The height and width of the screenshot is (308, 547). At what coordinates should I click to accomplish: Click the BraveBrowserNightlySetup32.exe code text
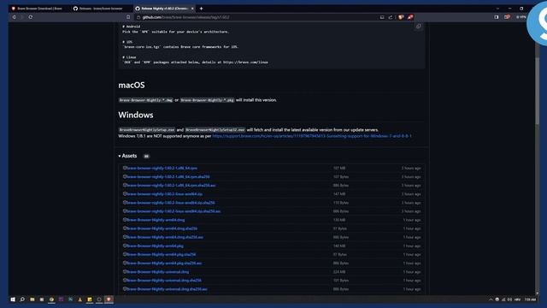point(215,130)
